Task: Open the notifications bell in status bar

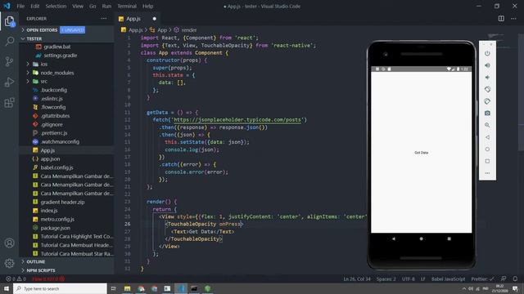Action: (515, 278)
